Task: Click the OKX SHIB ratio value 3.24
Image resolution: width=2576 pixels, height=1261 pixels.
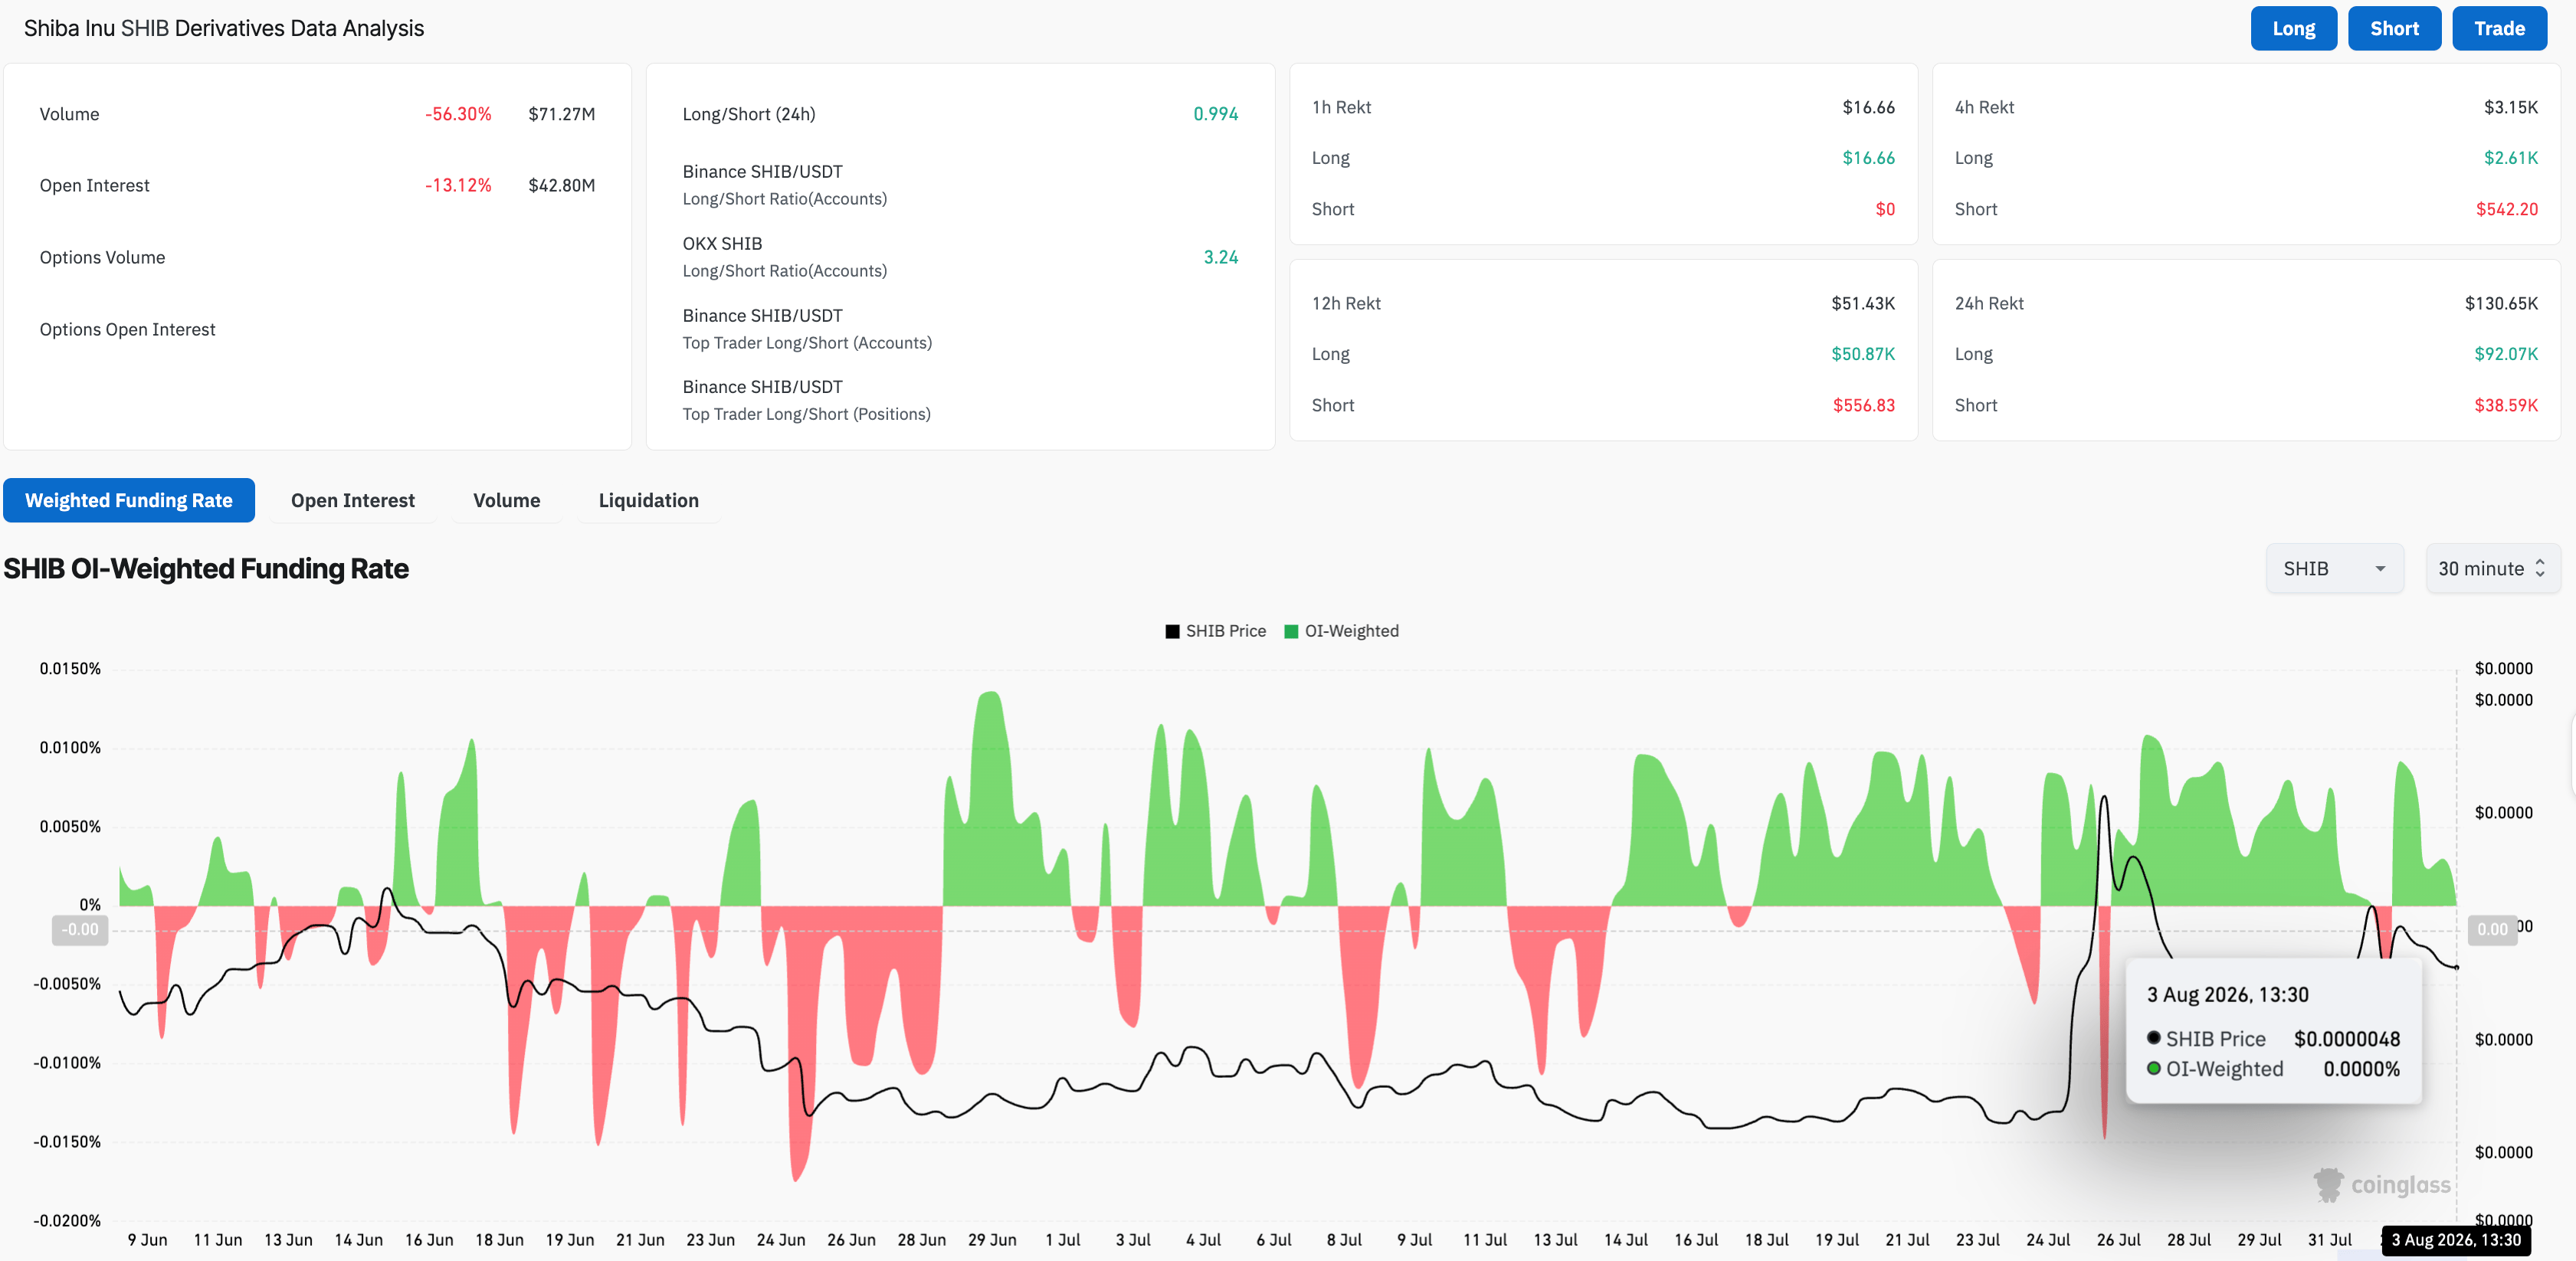Action: coord(1221,257)
